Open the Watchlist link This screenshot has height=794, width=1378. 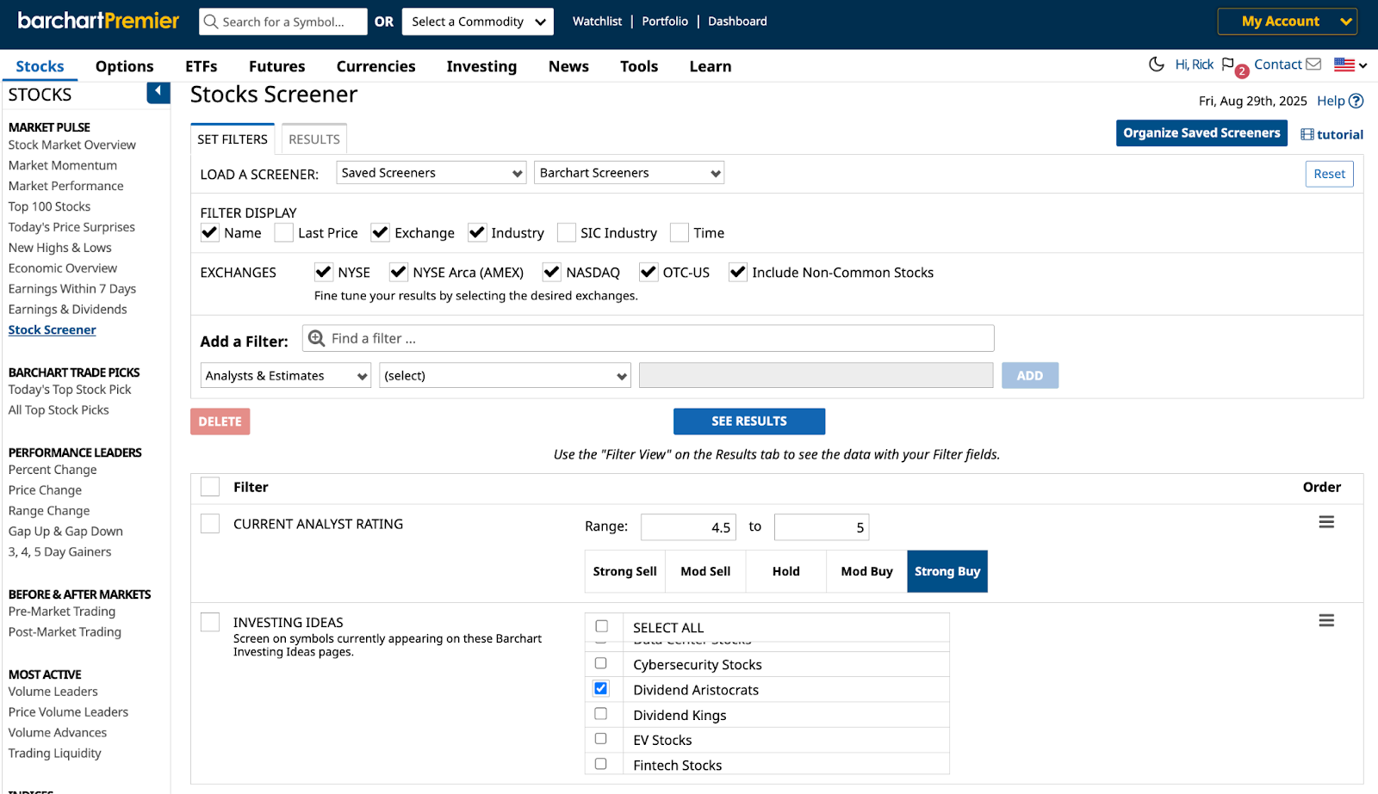point(597,22)
